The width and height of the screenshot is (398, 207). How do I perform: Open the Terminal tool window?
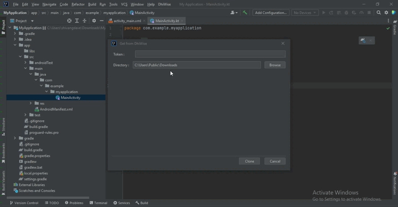(x=99, y=203)
